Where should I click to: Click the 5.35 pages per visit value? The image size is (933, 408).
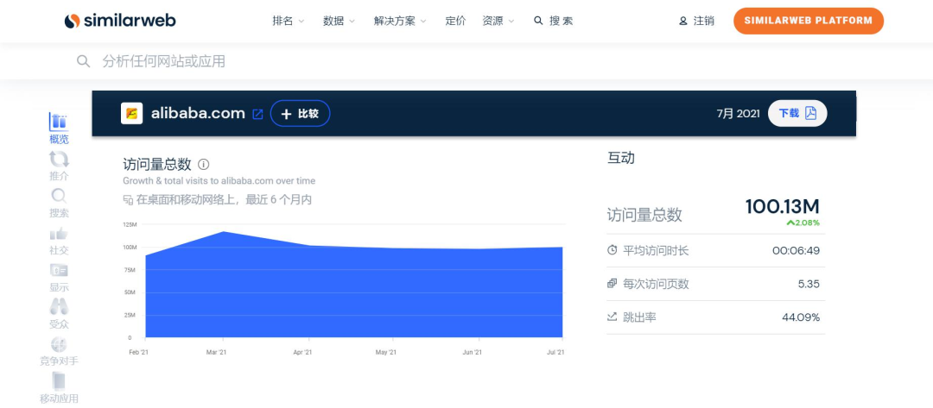click(809, 284)
